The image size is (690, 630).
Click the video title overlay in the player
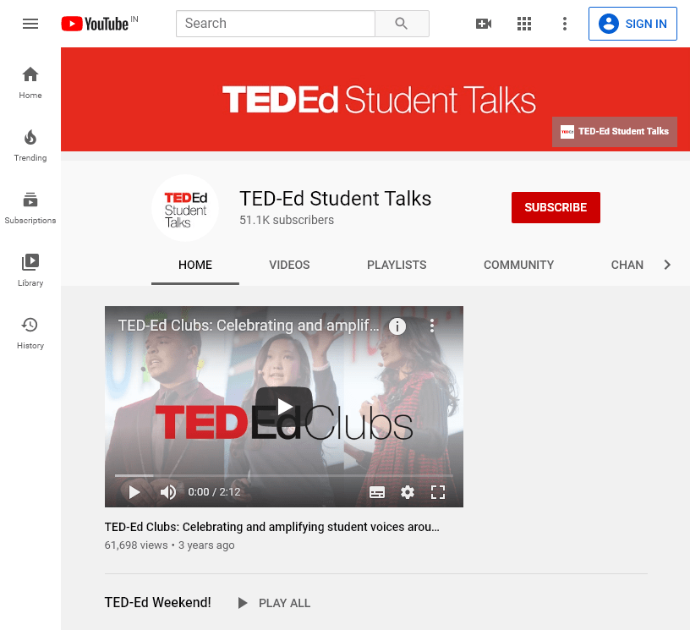(x=249, y=325)
